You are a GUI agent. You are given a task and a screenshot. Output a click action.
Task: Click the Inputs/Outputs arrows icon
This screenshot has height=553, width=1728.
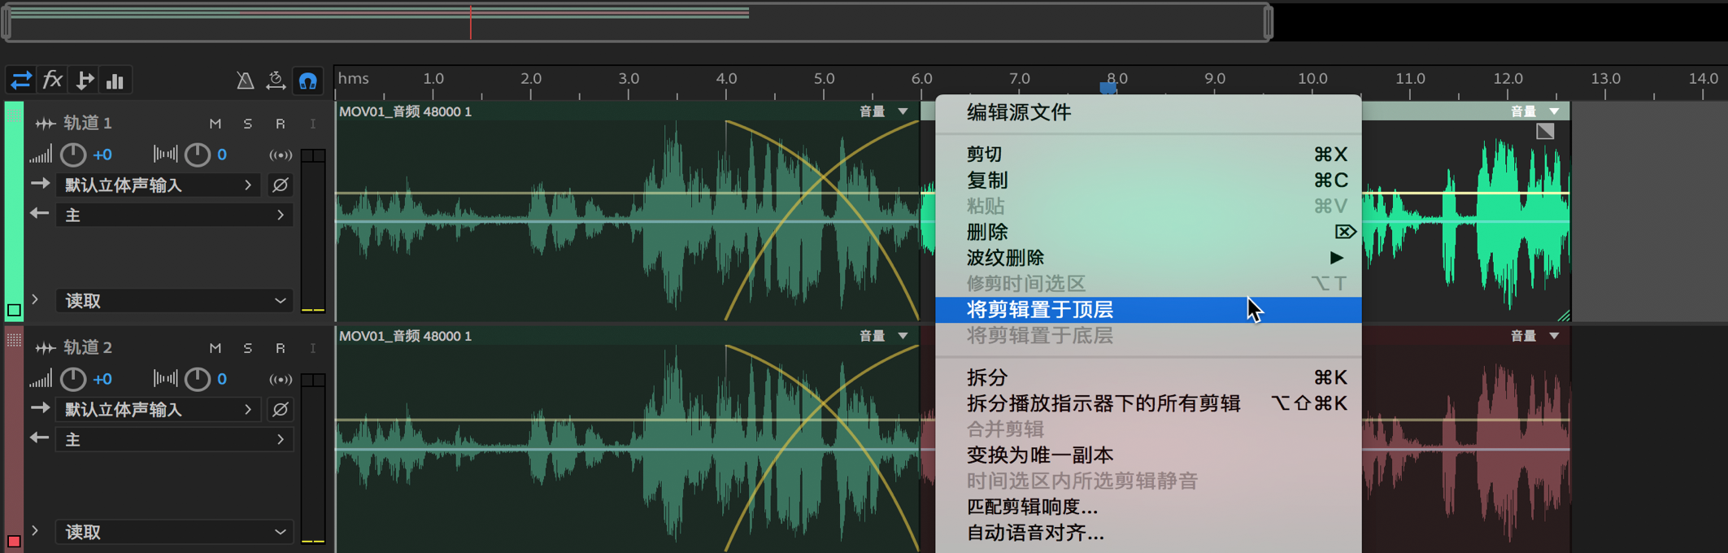21,81
